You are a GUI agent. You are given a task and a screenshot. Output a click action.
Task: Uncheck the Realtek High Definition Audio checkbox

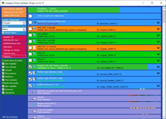pyautogui.click(x=30, y=79)
